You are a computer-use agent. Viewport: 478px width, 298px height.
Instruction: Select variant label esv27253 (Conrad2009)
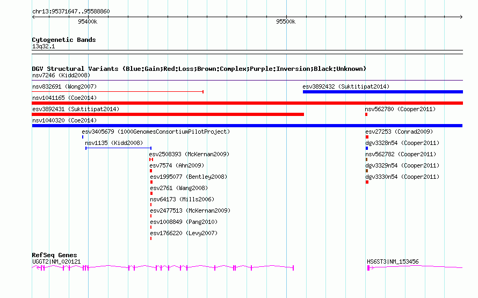tap(399, 132)
